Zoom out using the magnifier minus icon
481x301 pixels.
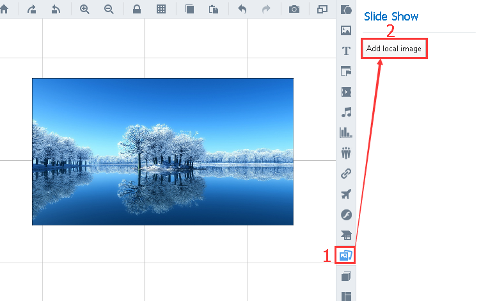[109, 10]
